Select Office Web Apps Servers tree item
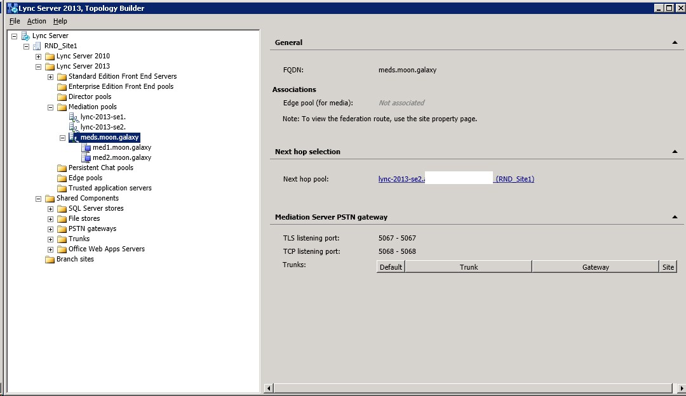The height and width of the screenshot is (396, 686). 106,249
